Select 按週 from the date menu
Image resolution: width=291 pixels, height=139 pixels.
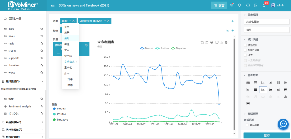coord(67,44)
